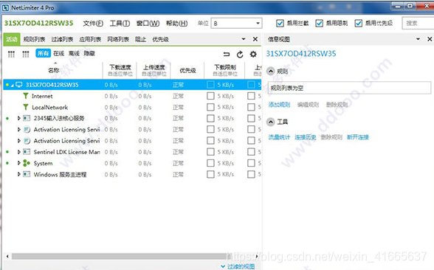Toggle the 启用限制 checkbox
The height and width of the screenshot is (270, 434).
(x=319, y=24)
